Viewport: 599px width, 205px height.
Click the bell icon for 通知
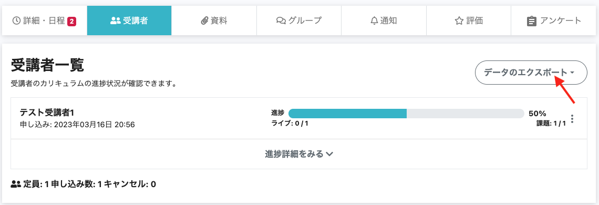pos(374,20)
